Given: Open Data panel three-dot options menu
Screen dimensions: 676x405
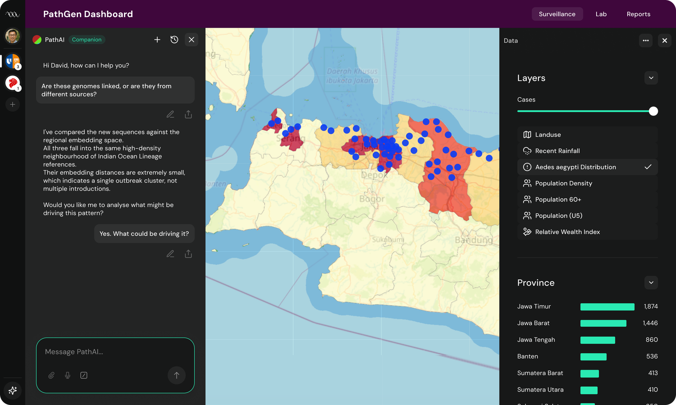Looking at the screenshot, I should pyautogui.click(x=646, y=40).
